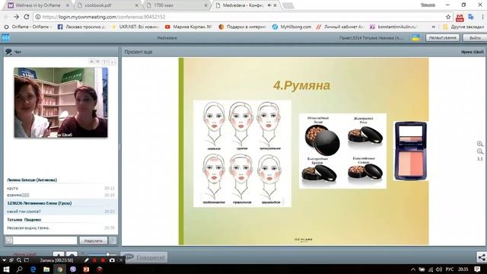Open a new browser tab
Screen dimensions: 487x274
point(288,5)
